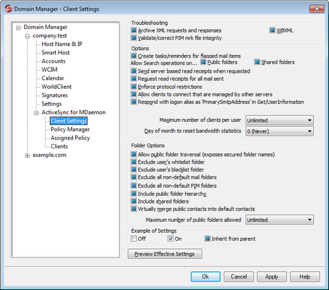This screenshot has width=329, height=290.
Task: Check the Exclude user's whitelist folder box
Action: [x=133, y=162]
